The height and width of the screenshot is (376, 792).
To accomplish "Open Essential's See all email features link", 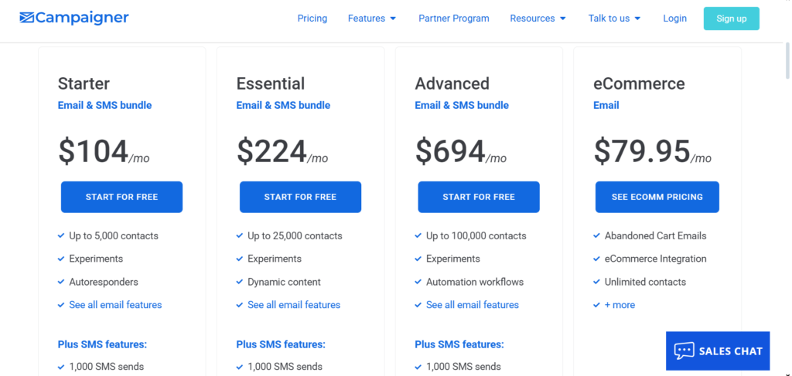I will pos(294,305).
